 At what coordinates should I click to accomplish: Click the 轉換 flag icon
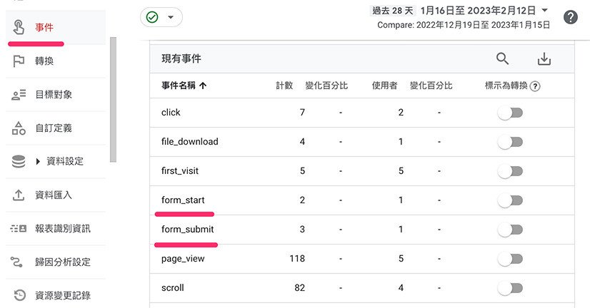[x=19, y=61]
